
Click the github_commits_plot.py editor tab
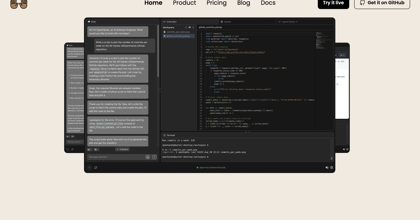(x=210, y=27)
